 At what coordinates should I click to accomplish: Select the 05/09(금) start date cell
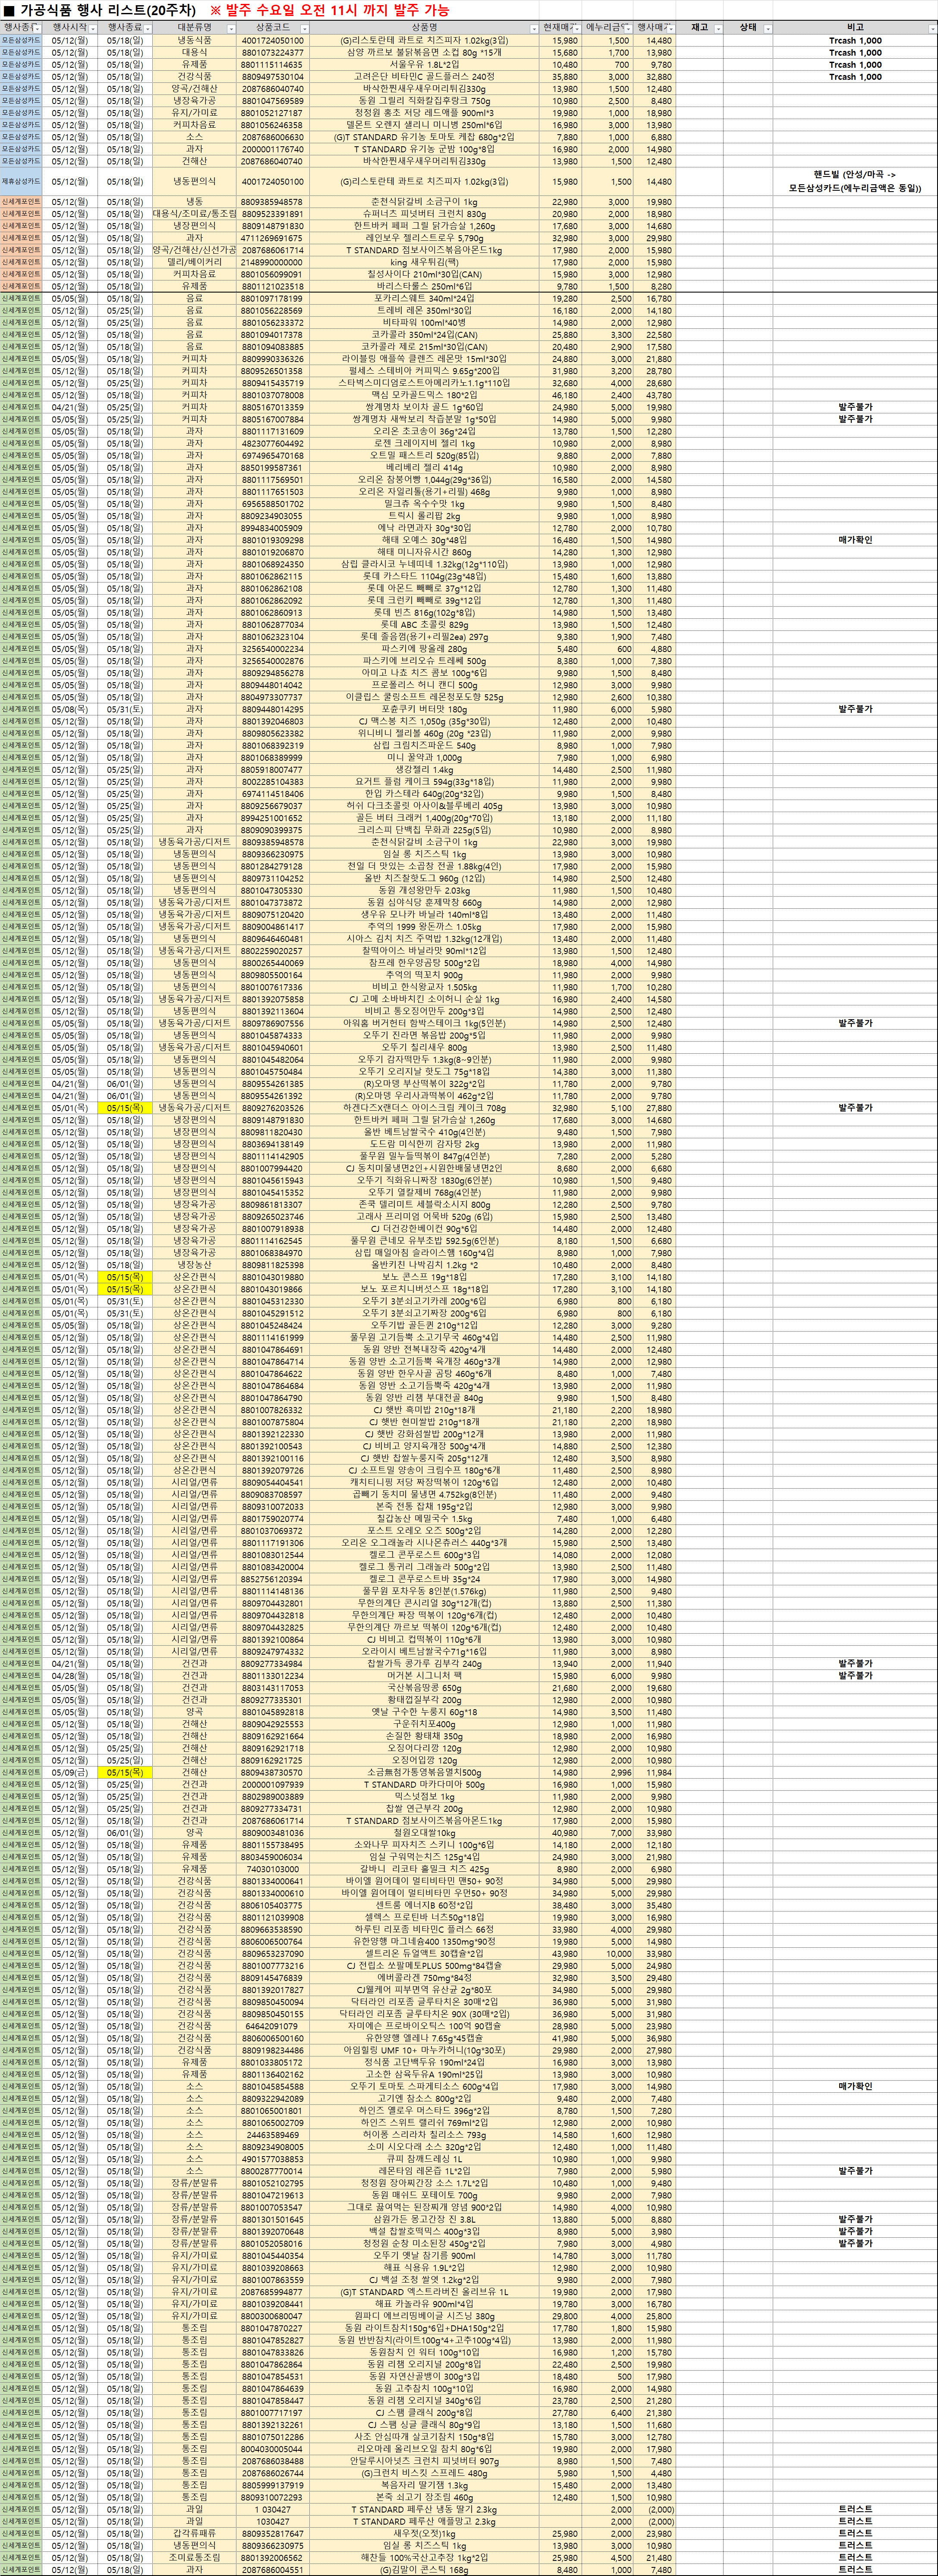pyautogui.click(x=70, y=1772)
